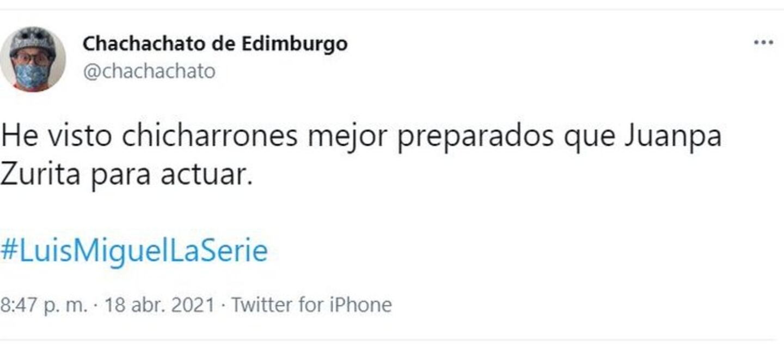Select the word He starting the tweet
The width and height of the screenshot is (784, 348).
point(19,137)
